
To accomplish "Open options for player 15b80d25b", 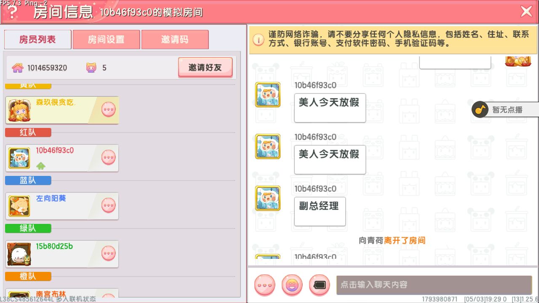I will click(109, 253).
